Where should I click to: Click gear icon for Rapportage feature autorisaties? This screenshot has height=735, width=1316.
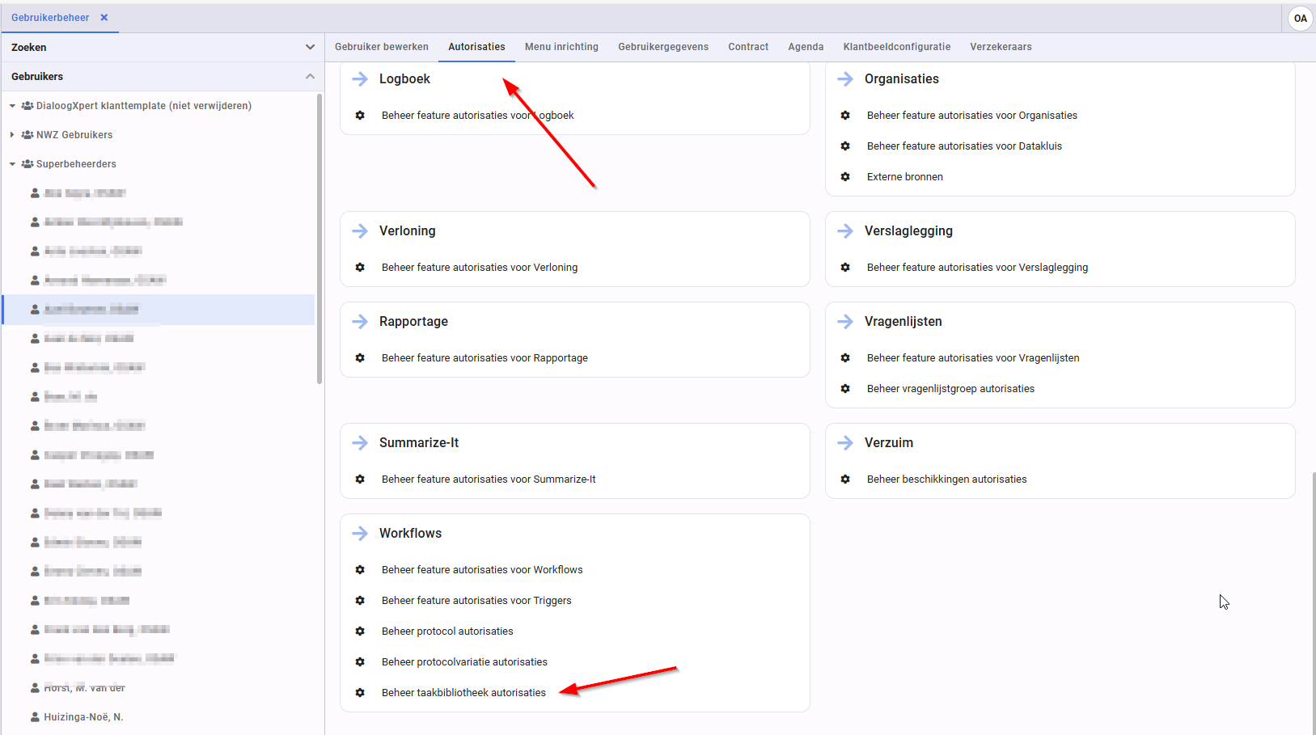pyautogui.click(x=360, y=358)
